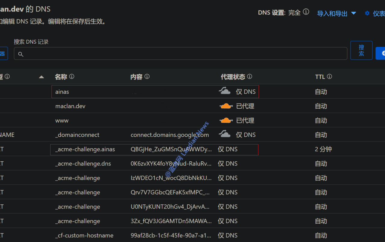
Task: Click the 3Zx_fQV3JG6AMTDn5MAWA content value
Action: 171,221
